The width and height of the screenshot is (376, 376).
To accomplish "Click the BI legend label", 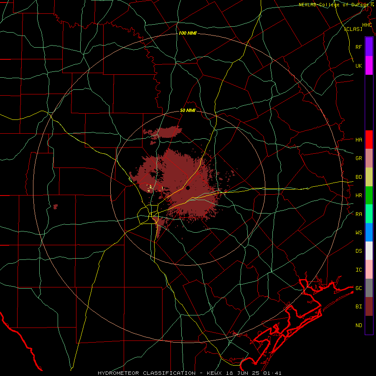I will click(x=358, y=307).
